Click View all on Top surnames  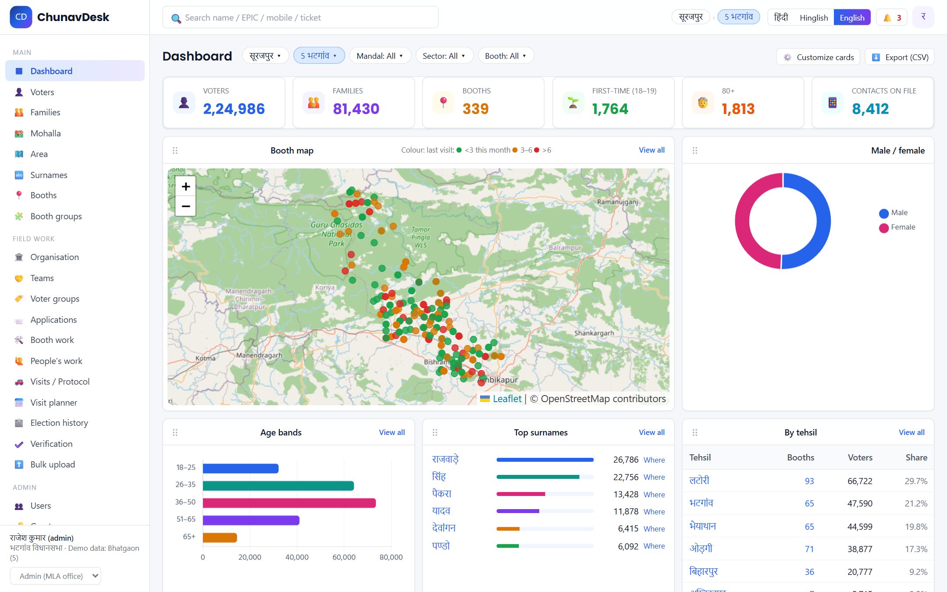[652, 432]
